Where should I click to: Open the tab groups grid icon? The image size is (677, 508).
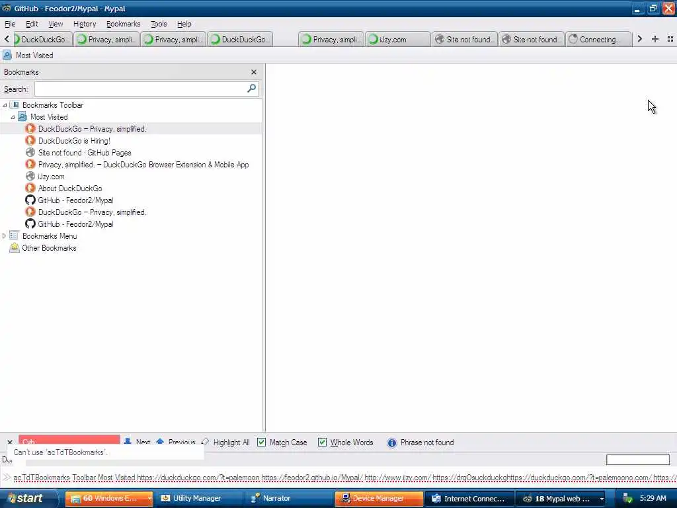pyautogui.click(x=670, y=39)
